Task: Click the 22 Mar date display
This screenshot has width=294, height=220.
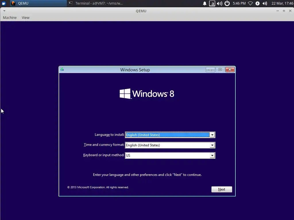Action: coord(282,3)
